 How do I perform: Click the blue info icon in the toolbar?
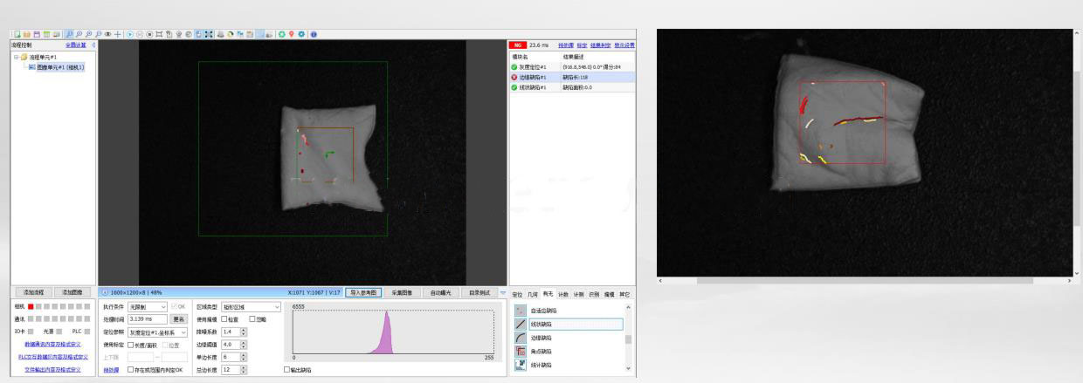click(x=314, y=34)
